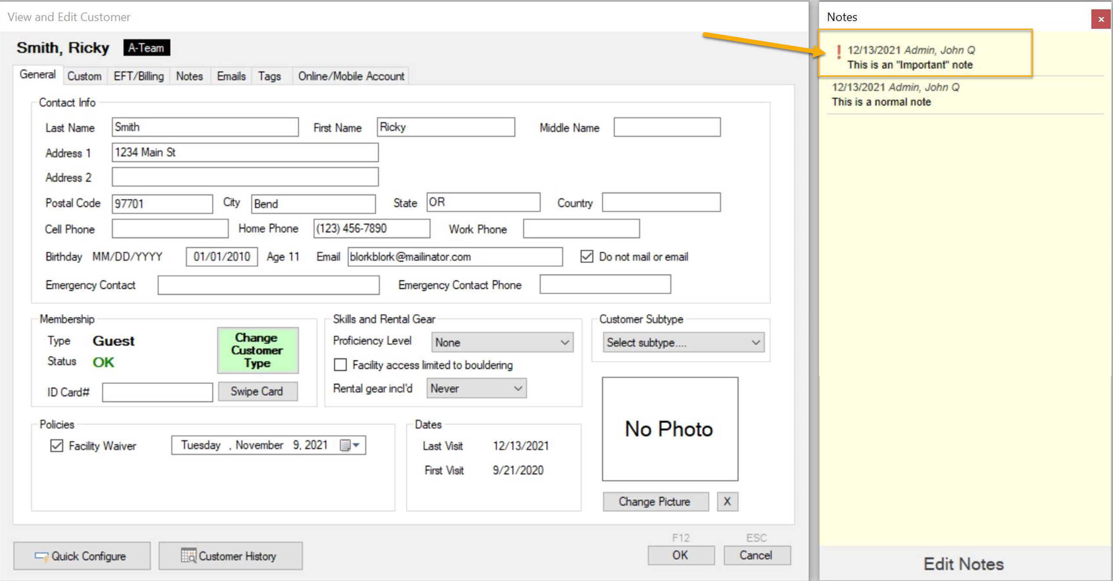Open the Facility Waiver calendar picker icon
This screenshot has width=1113, height=581.
[345, 445]
